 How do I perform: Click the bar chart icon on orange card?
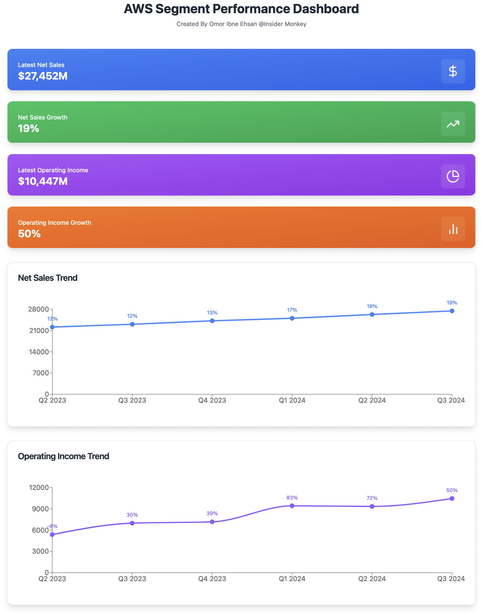point(453,229)
